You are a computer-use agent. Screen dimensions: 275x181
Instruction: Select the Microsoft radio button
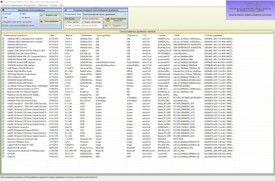click(x=3, y=14)
